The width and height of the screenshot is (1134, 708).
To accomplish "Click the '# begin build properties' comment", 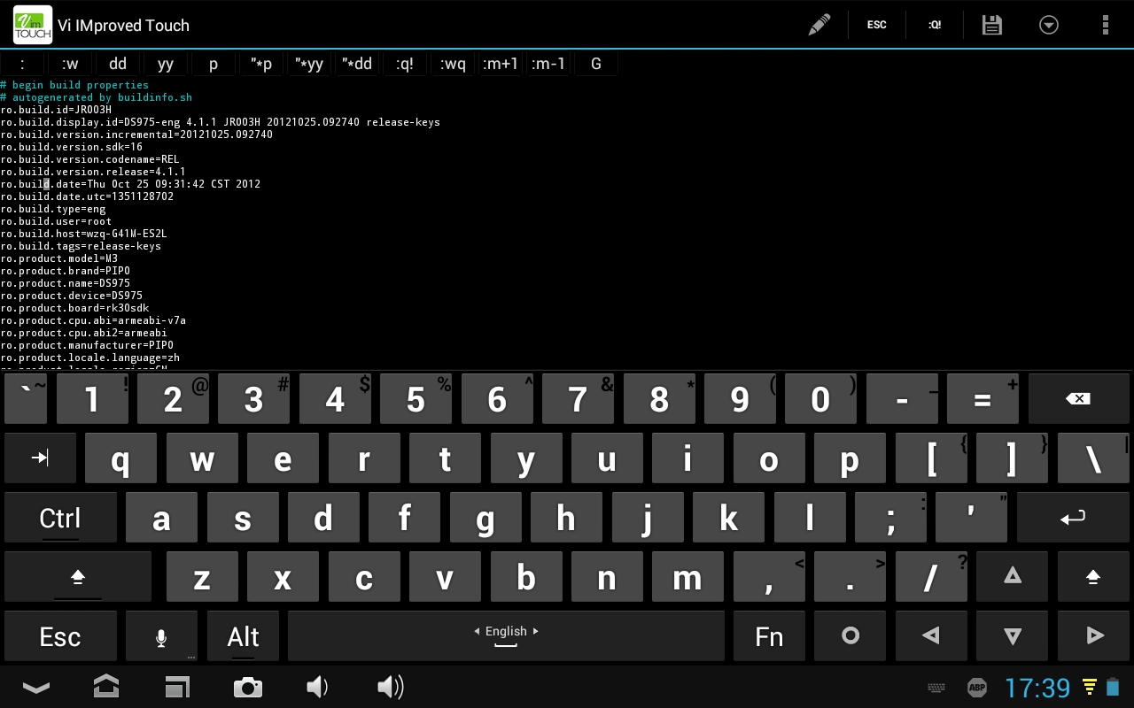I will click(74, 85).
